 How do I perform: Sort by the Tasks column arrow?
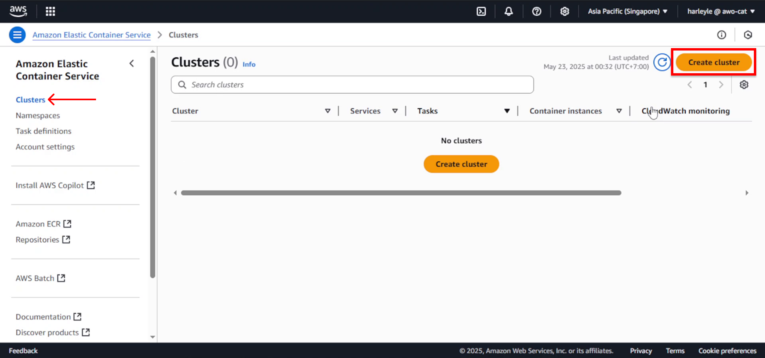(507, 111)
